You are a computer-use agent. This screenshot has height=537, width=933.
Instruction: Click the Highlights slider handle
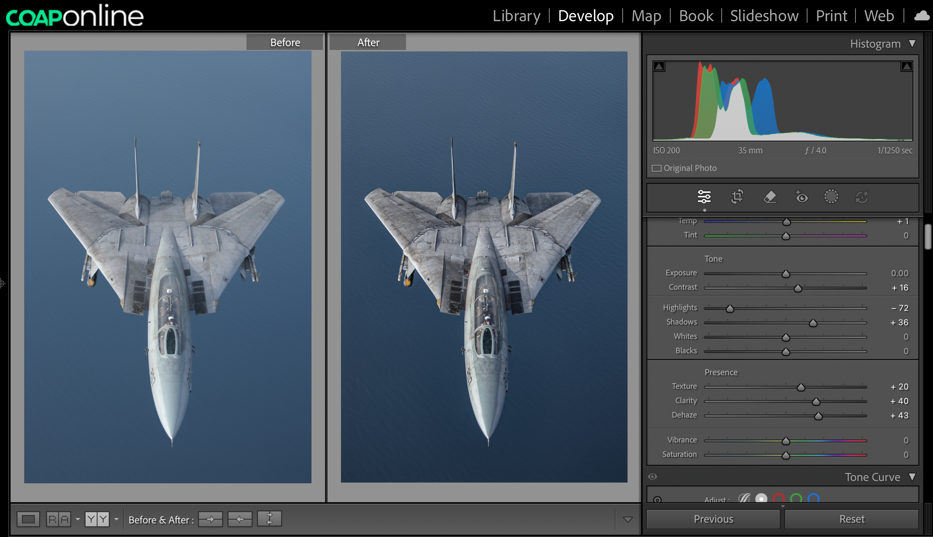(x=730, y=309)
